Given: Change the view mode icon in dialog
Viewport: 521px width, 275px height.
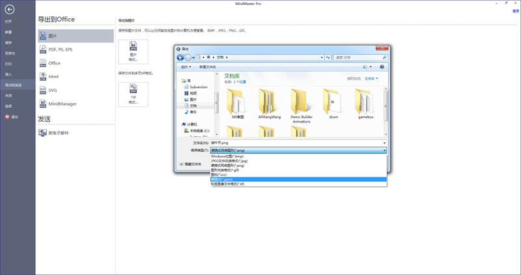Looking at the screenshot, I should 365,67.
